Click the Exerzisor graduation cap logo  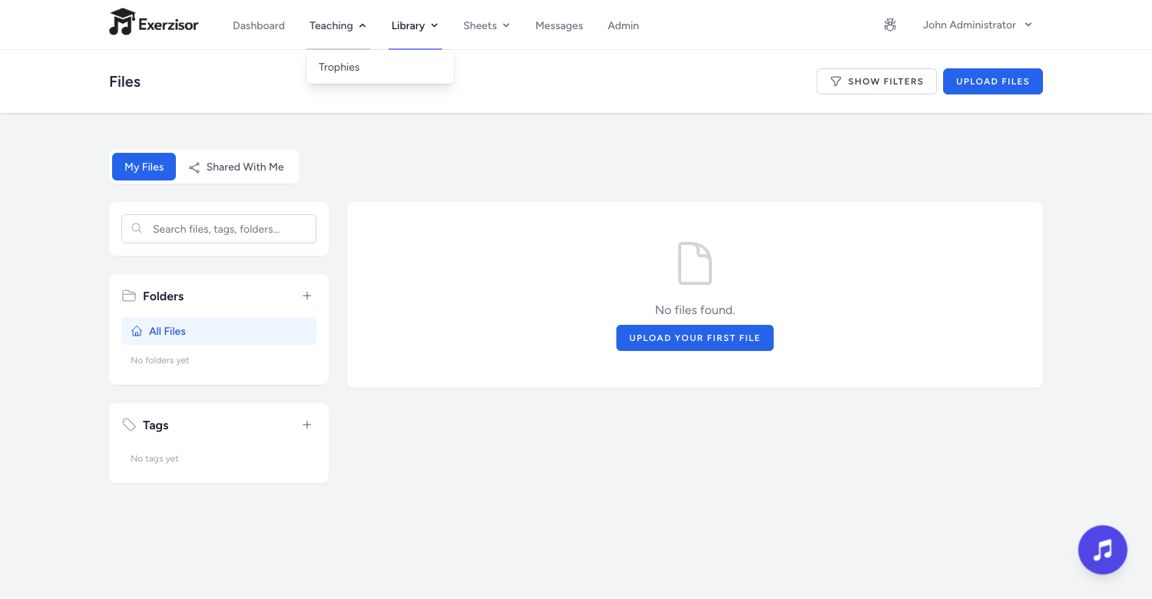click(122, 22)
